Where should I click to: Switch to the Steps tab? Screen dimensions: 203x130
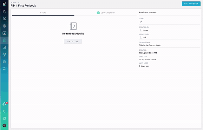point(43,13)
